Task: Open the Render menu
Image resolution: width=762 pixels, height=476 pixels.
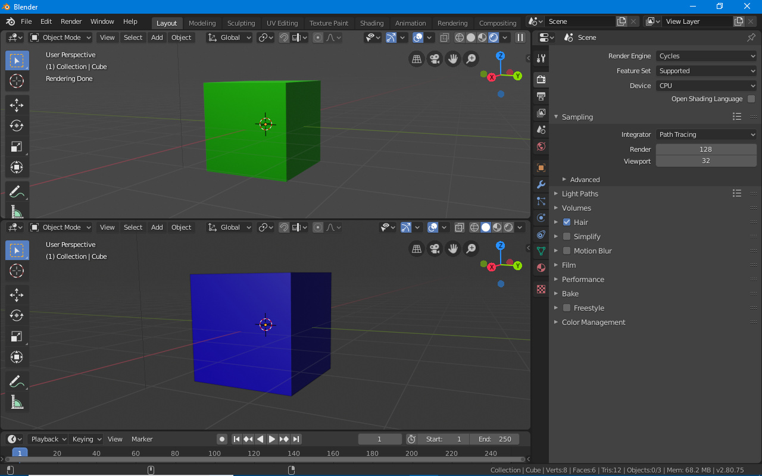Action: click(x=71, y=21)
